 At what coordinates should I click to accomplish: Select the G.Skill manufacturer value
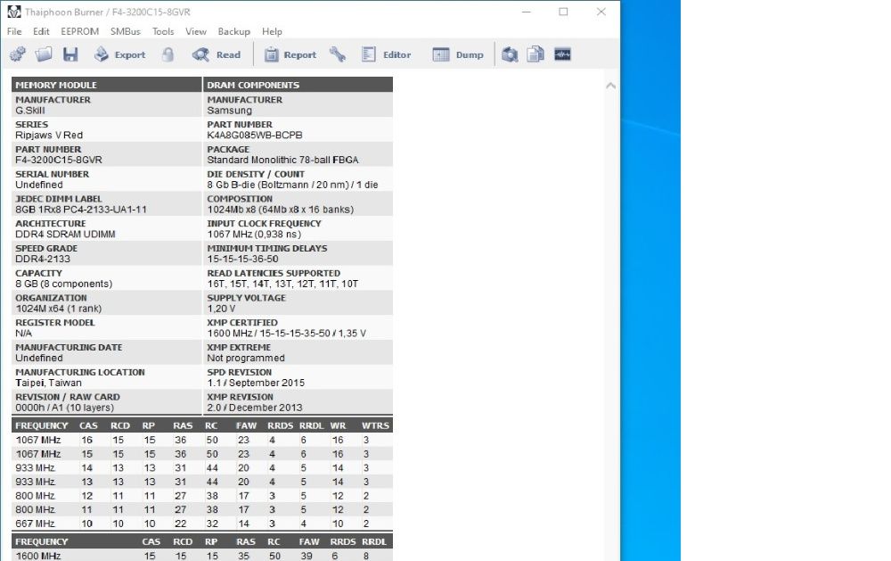click(x=30, y=111)
